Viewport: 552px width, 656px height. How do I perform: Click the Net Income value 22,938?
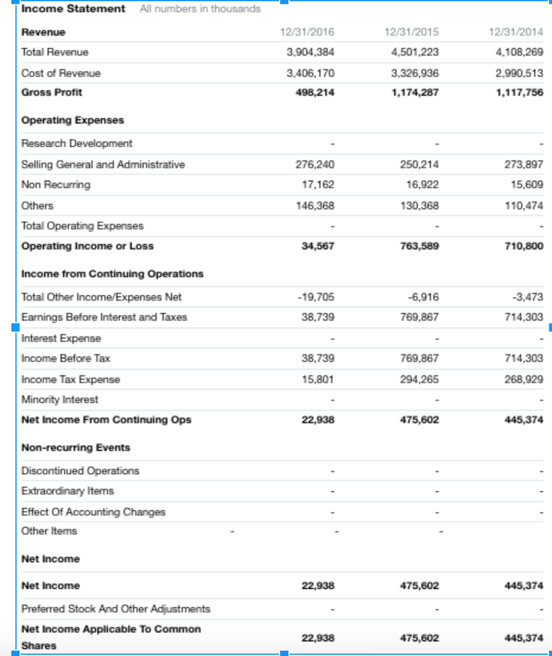(318, 586)
